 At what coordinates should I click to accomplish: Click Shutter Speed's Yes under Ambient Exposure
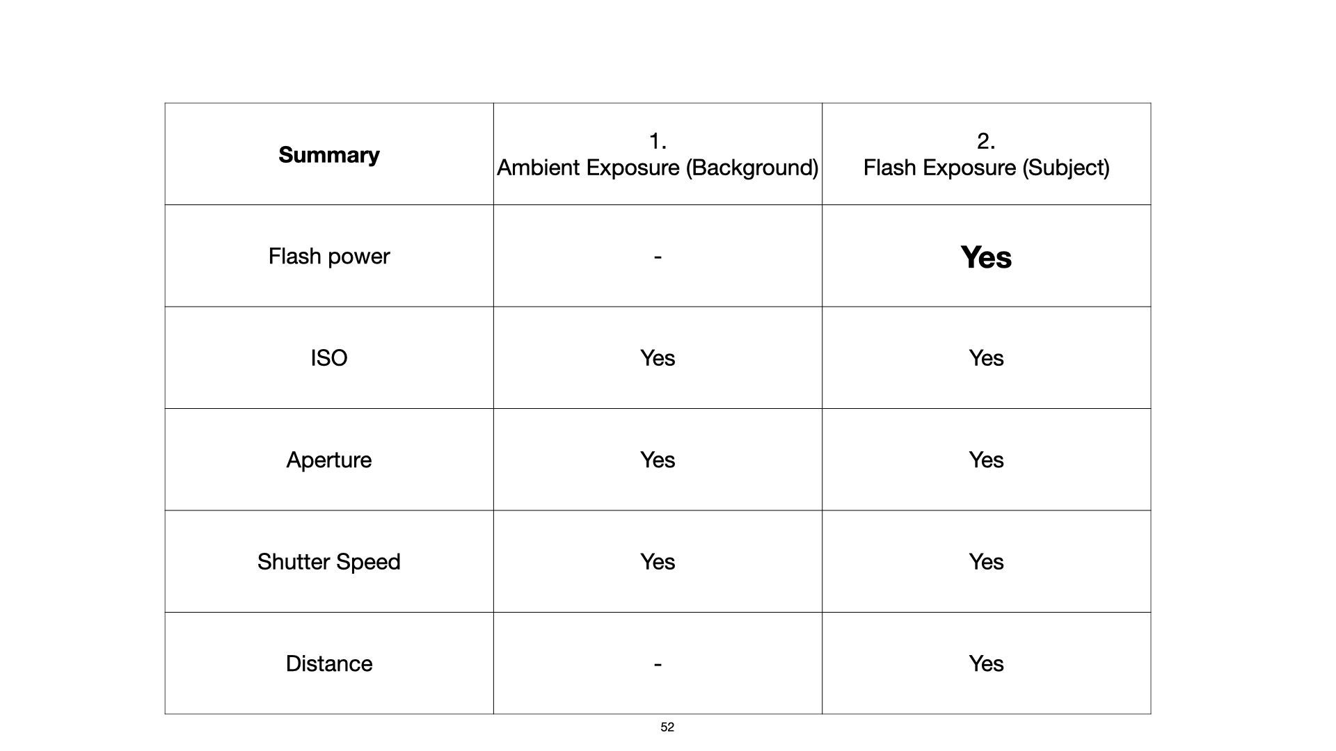coord(658,562)
